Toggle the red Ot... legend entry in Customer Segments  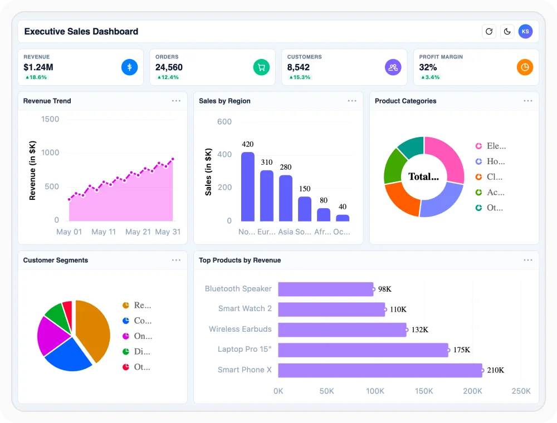[136, 367]
